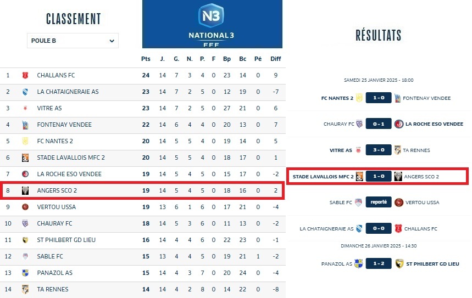Open the FC NANTES 2 standings row

(x=55, y=141)
